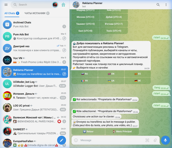The height and width of the screenshot is (148, 172).
Task: Click pin icon on Дмитрий veo row
Action: pyautogui.click(x=64, y=50)
